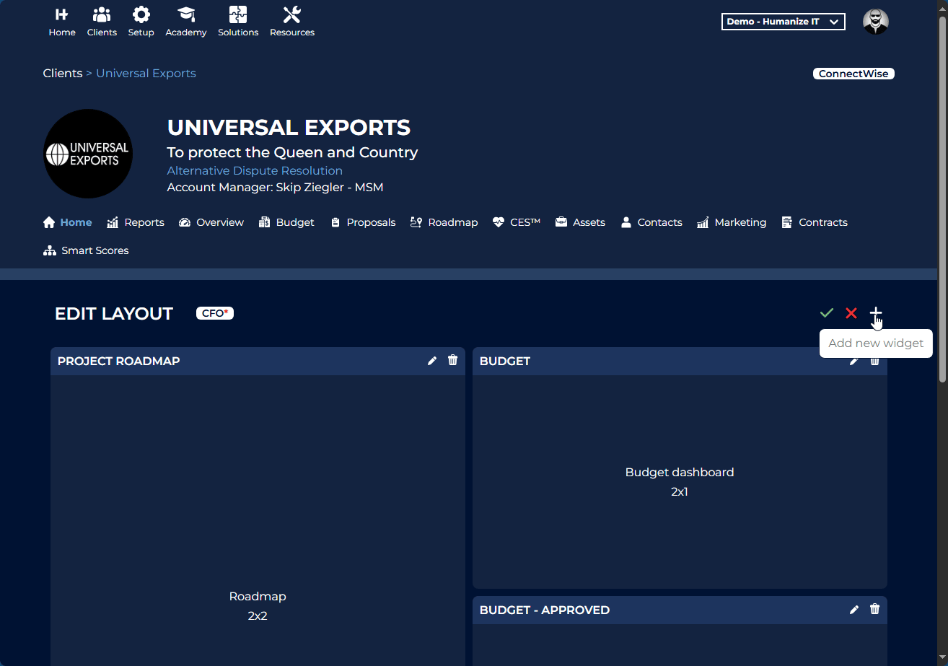
Task: Click the Budget dashboard widget body
Action: pyautogui.click(x=680, y=482)
